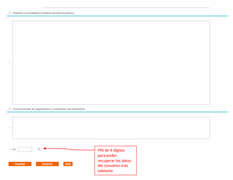Open the Pin help question mark icon
The width and height of the screenshot is (233, 180).
point(39,149)
